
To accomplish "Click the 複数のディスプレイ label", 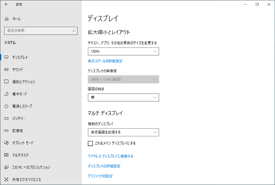I will click(100, 124).
